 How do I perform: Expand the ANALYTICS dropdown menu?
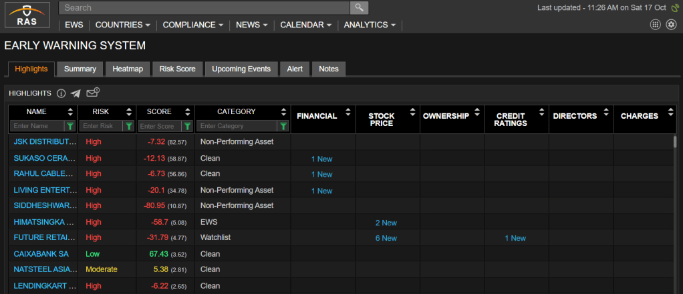pos(370,25)
